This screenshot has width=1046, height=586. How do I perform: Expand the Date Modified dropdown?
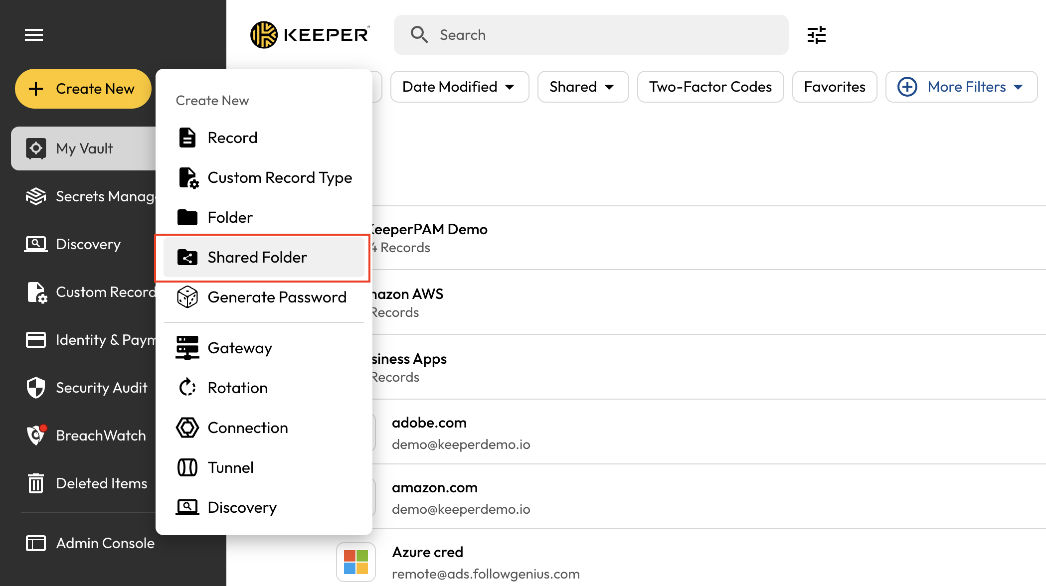(459, 87)
